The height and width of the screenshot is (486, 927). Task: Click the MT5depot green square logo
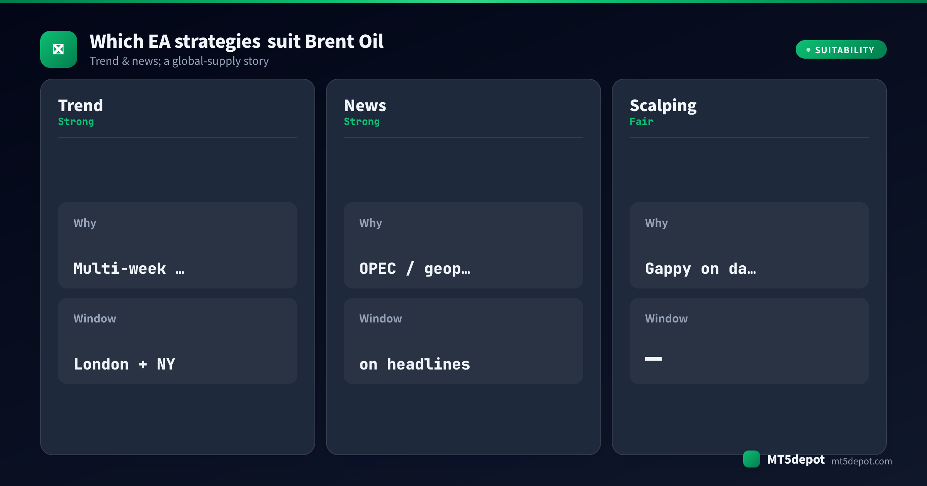pos(751,459)
